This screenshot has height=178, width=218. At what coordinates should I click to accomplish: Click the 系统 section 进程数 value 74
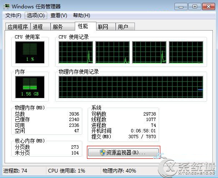click(153, 125)
